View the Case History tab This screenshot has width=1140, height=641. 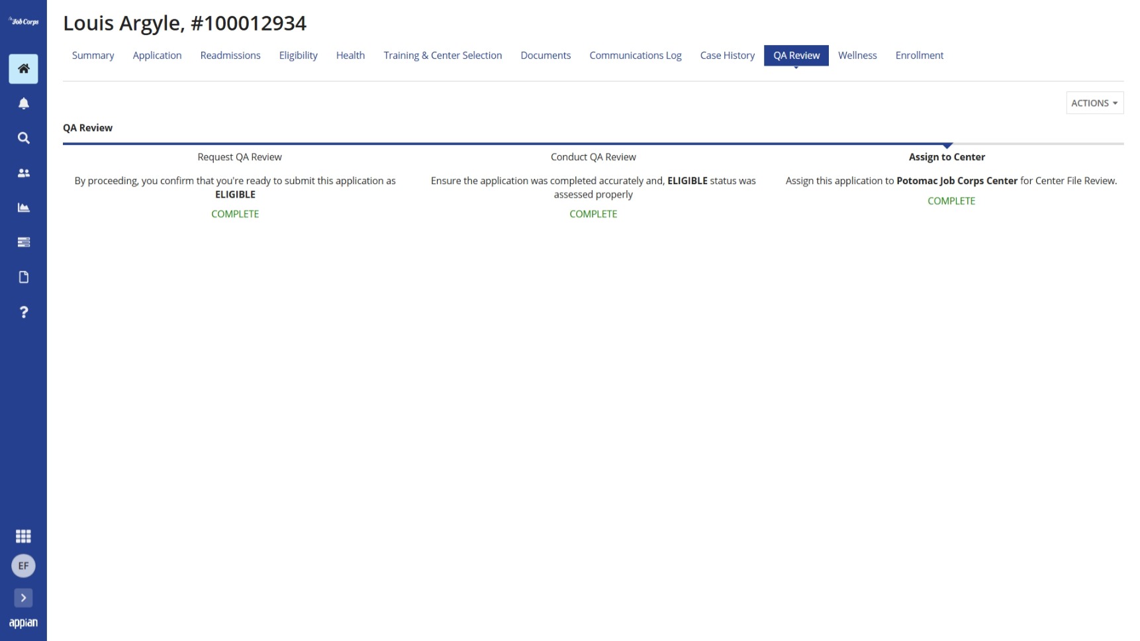[x=727, y=56]
